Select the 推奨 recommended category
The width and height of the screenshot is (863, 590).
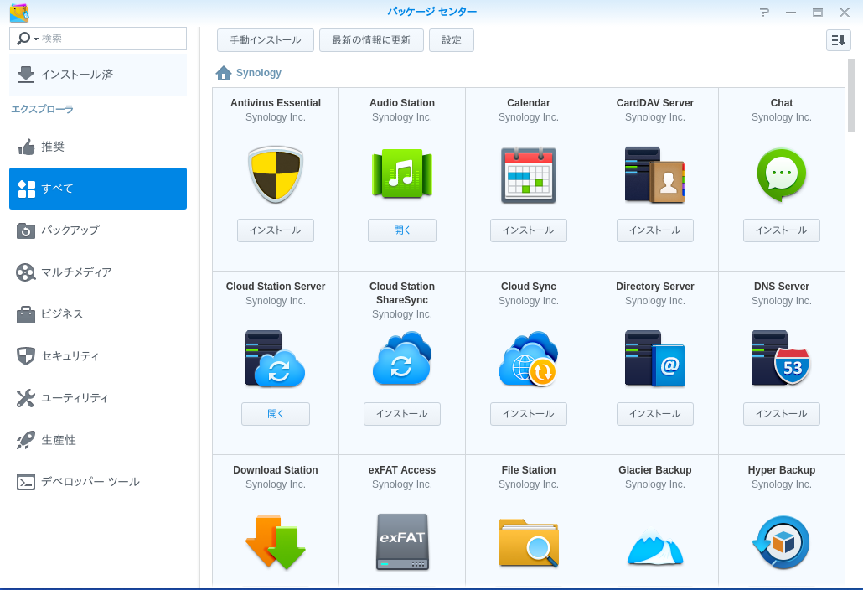(x=98, y=147)
